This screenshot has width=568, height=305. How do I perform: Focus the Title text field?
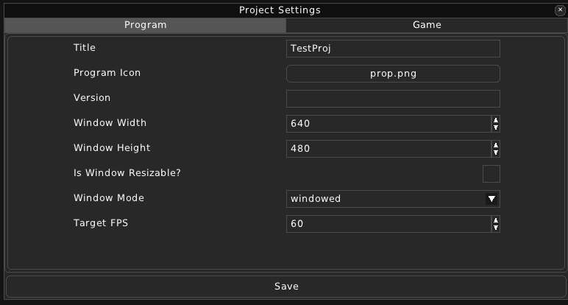pos(393,49)
